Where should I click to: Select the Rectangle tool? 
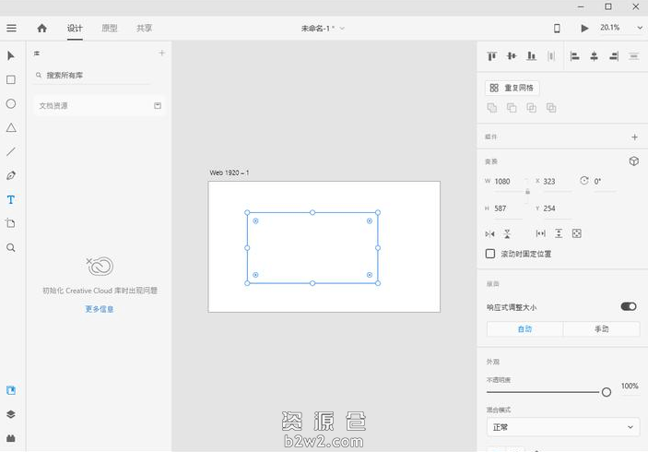click(x=11, y=80)
